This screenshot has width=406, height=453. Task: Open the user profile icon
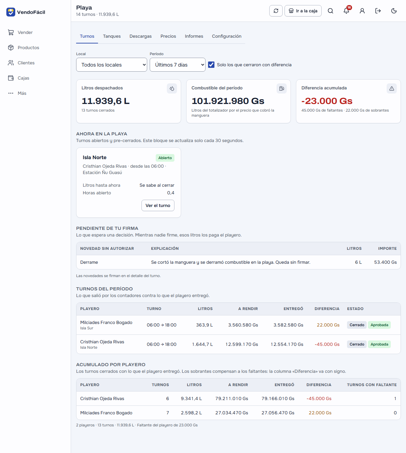click(x=362, y=11)
